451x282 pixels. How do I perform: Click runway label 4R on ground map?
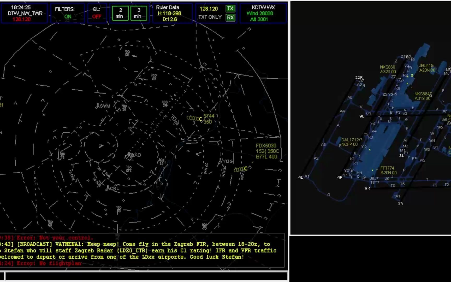point(340,177)
